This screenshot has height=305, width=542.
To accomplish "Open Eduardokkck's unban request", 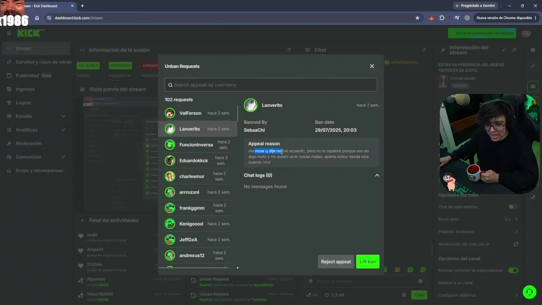I will 198,161.
